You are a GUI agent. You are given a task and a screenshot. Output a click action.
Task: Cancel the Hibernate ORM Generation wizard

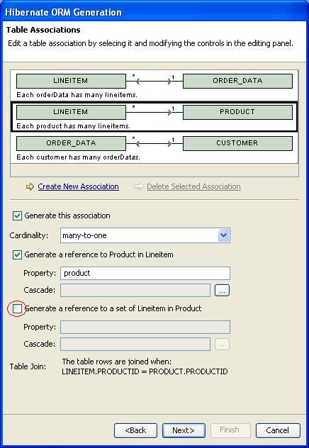(278, 430)
